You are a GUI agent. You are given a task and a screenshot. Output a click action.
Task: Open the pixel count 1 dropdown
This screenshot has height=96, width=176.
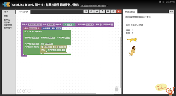point(59,50)
